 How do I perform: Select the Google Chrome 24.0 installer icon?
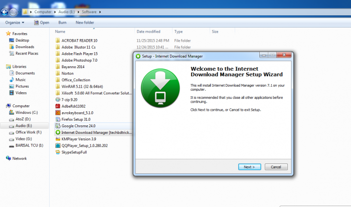click(58, 126)
